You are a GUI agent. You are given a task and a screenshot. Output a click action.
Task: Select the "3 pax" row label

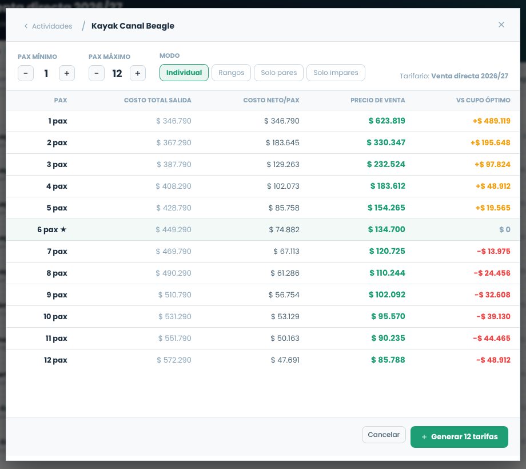click(x=57, y=165)
